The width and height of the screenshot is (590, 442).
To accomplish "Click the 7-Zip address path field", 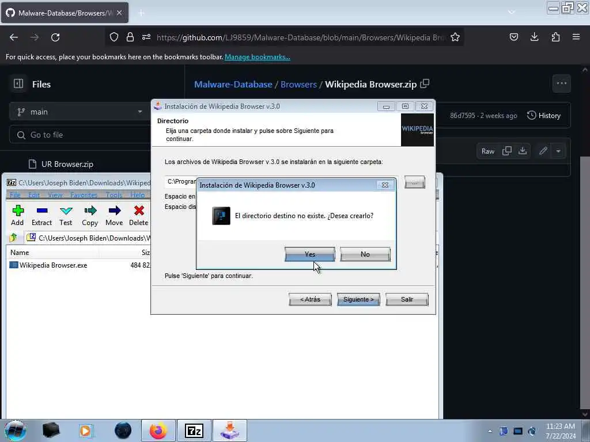I will pyautogui.click(x=88, y=238).
